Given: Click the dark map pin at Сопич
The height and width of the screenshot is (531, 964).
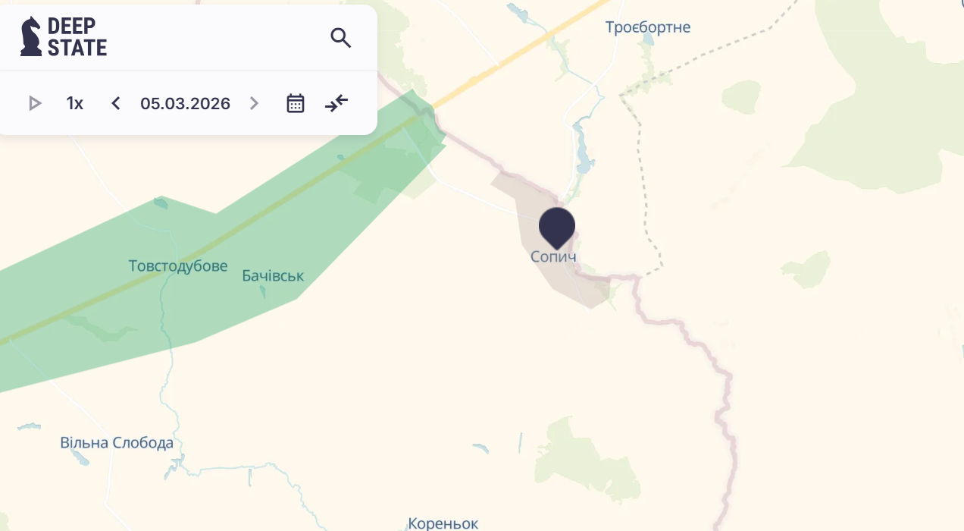Looking at the screenshot, I should point(557,226).
